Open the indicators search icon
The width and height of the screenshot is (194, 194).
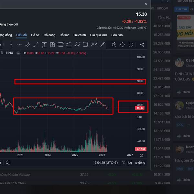[114, 45]
